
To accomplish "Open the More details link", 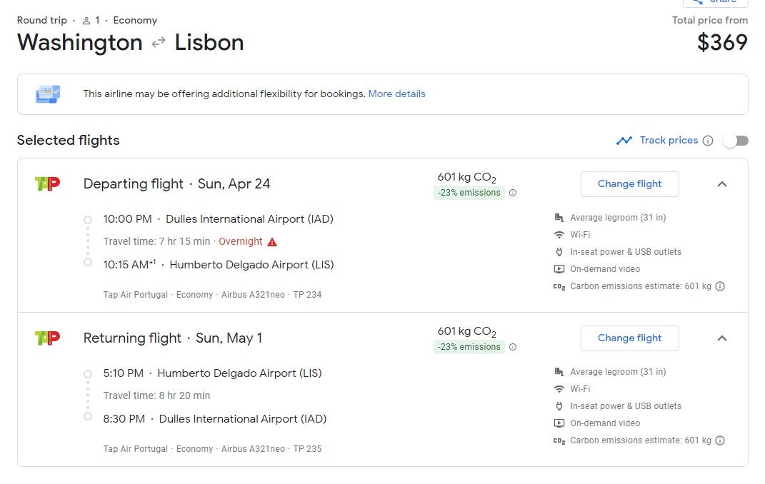I will pyautogui.click(x=396, y=94).
